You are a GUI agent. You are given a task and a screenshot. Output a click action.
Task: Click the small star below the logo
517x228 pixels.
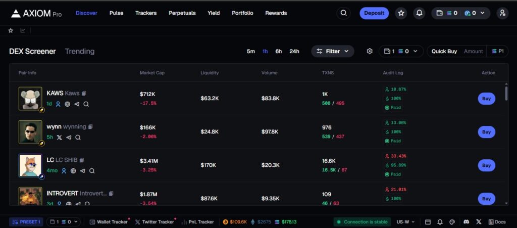coord(11,30)
